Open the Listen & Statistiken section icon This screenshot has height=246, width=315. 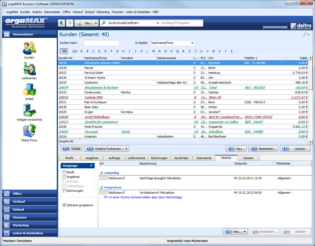click(7, 233)
